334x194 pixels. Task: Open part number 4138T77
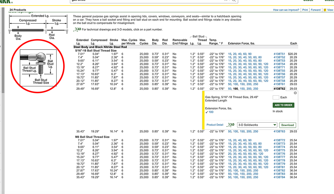[x=279, y=157]
